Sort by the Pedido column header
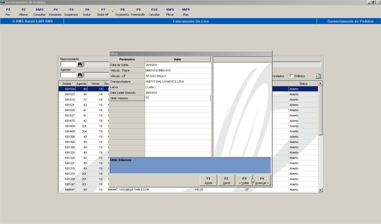The image size is (381, 224). 67,84
